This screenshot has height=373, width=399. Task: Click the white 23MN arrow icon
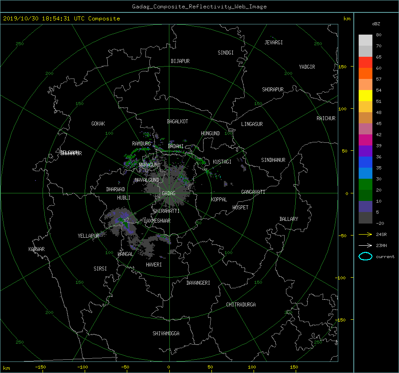tap(365, 246)
